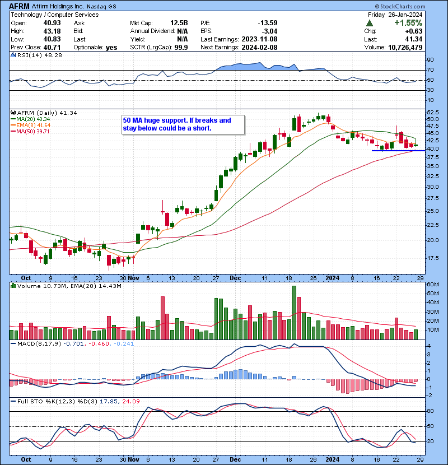Image resolution: width=448 pixels, height=465 pixels.
Task: Click the blue horizontal support line near 40
Action: point(399,151)
